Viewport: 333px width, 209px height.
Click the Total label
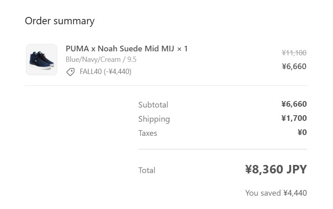(147, 170)
